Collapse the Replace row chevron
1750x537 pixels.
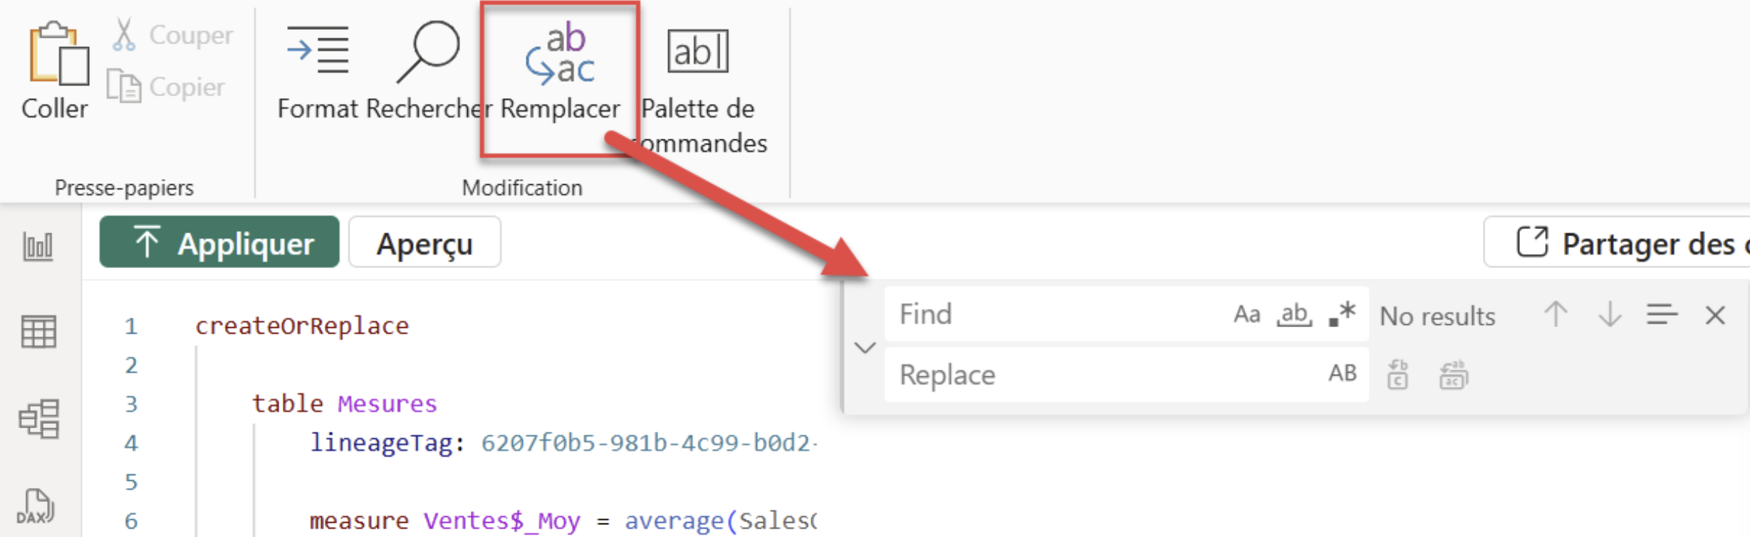(865, 348)
